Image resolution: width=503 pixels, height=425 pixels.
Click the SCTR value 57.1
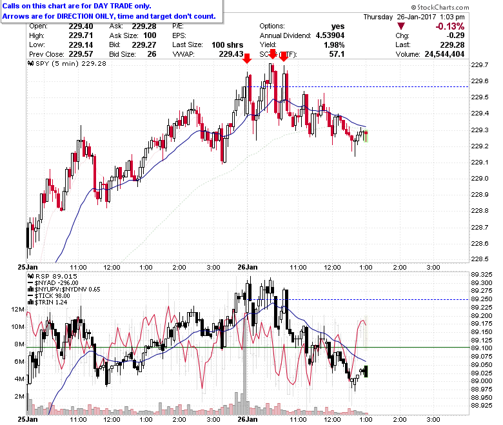[x=337, y=54]
